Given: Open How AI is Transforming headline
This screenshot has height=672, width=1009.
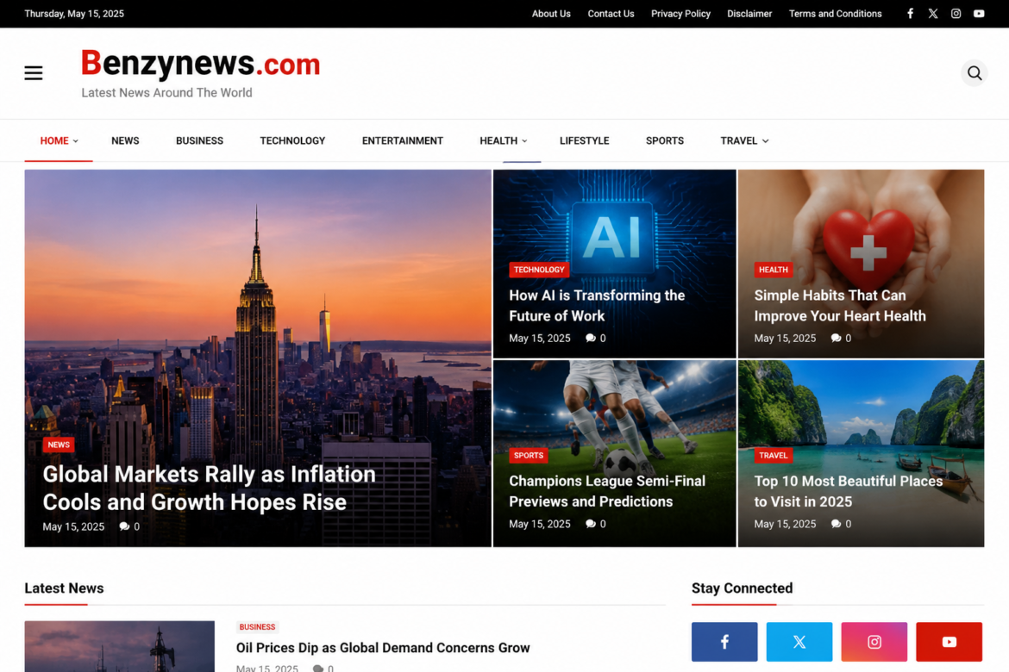Looking at the screenshot, I should point(597,306).
